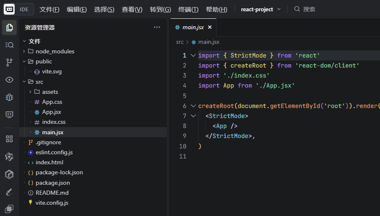Open the Search view in sidebar
Viewport: 380px width, 216px height.
coord(10,45)
